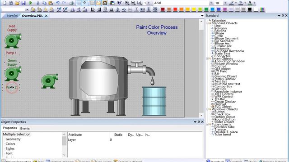Screen dimensions: 289x162
Task: Copy selected objects via toolbar
Action: 44,3
